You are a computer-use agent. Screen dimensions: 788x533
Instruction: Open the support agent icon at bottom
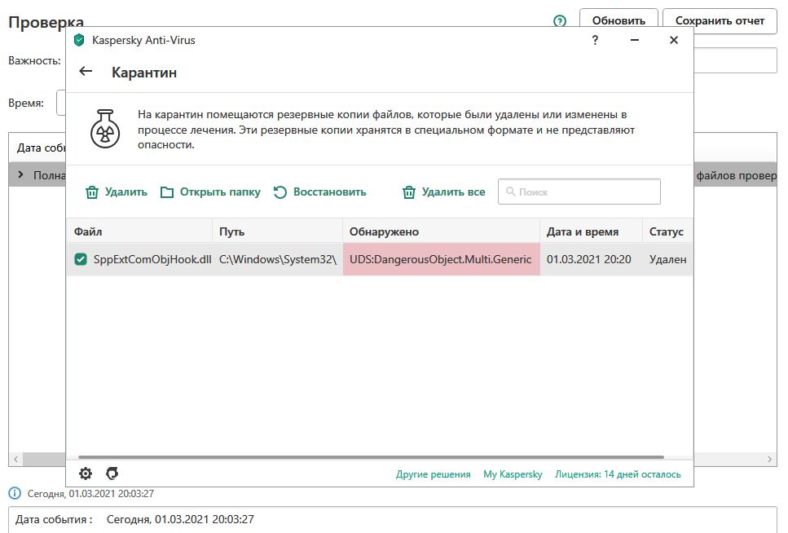coord(112,474)
